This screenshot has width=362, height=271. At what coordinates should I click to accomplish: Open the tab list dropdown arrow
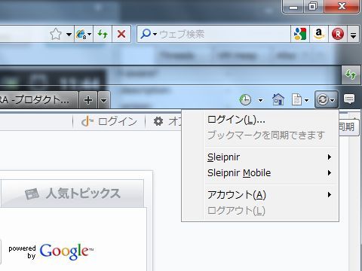coord(103,100)
